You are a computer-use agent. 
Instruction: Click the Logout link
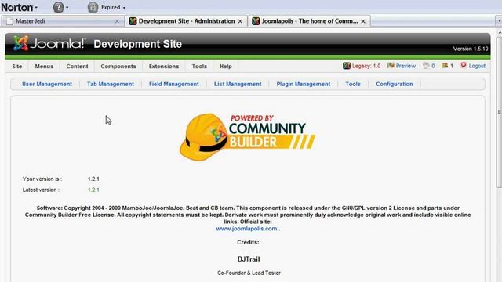click(477, 66)
